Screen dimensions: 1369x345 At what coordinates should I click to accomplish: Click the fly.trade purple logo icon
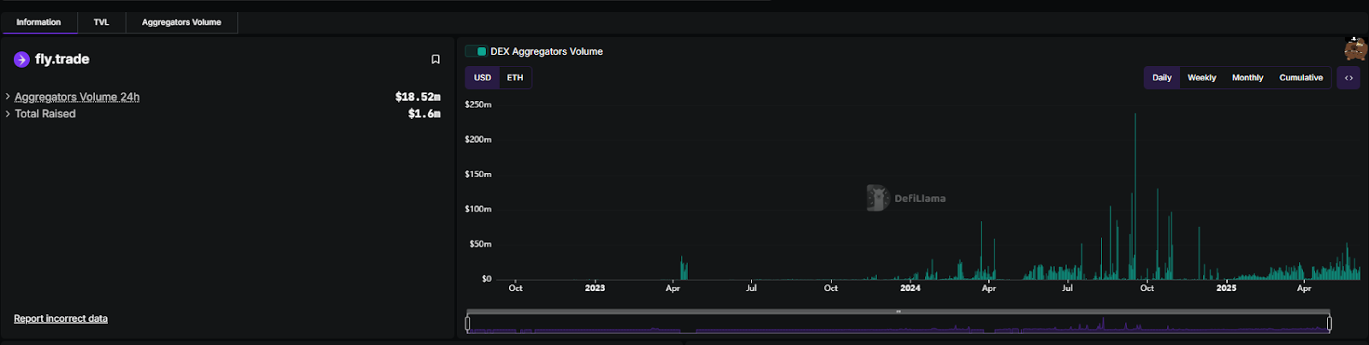pyautogui.click(x=21, y=59)
